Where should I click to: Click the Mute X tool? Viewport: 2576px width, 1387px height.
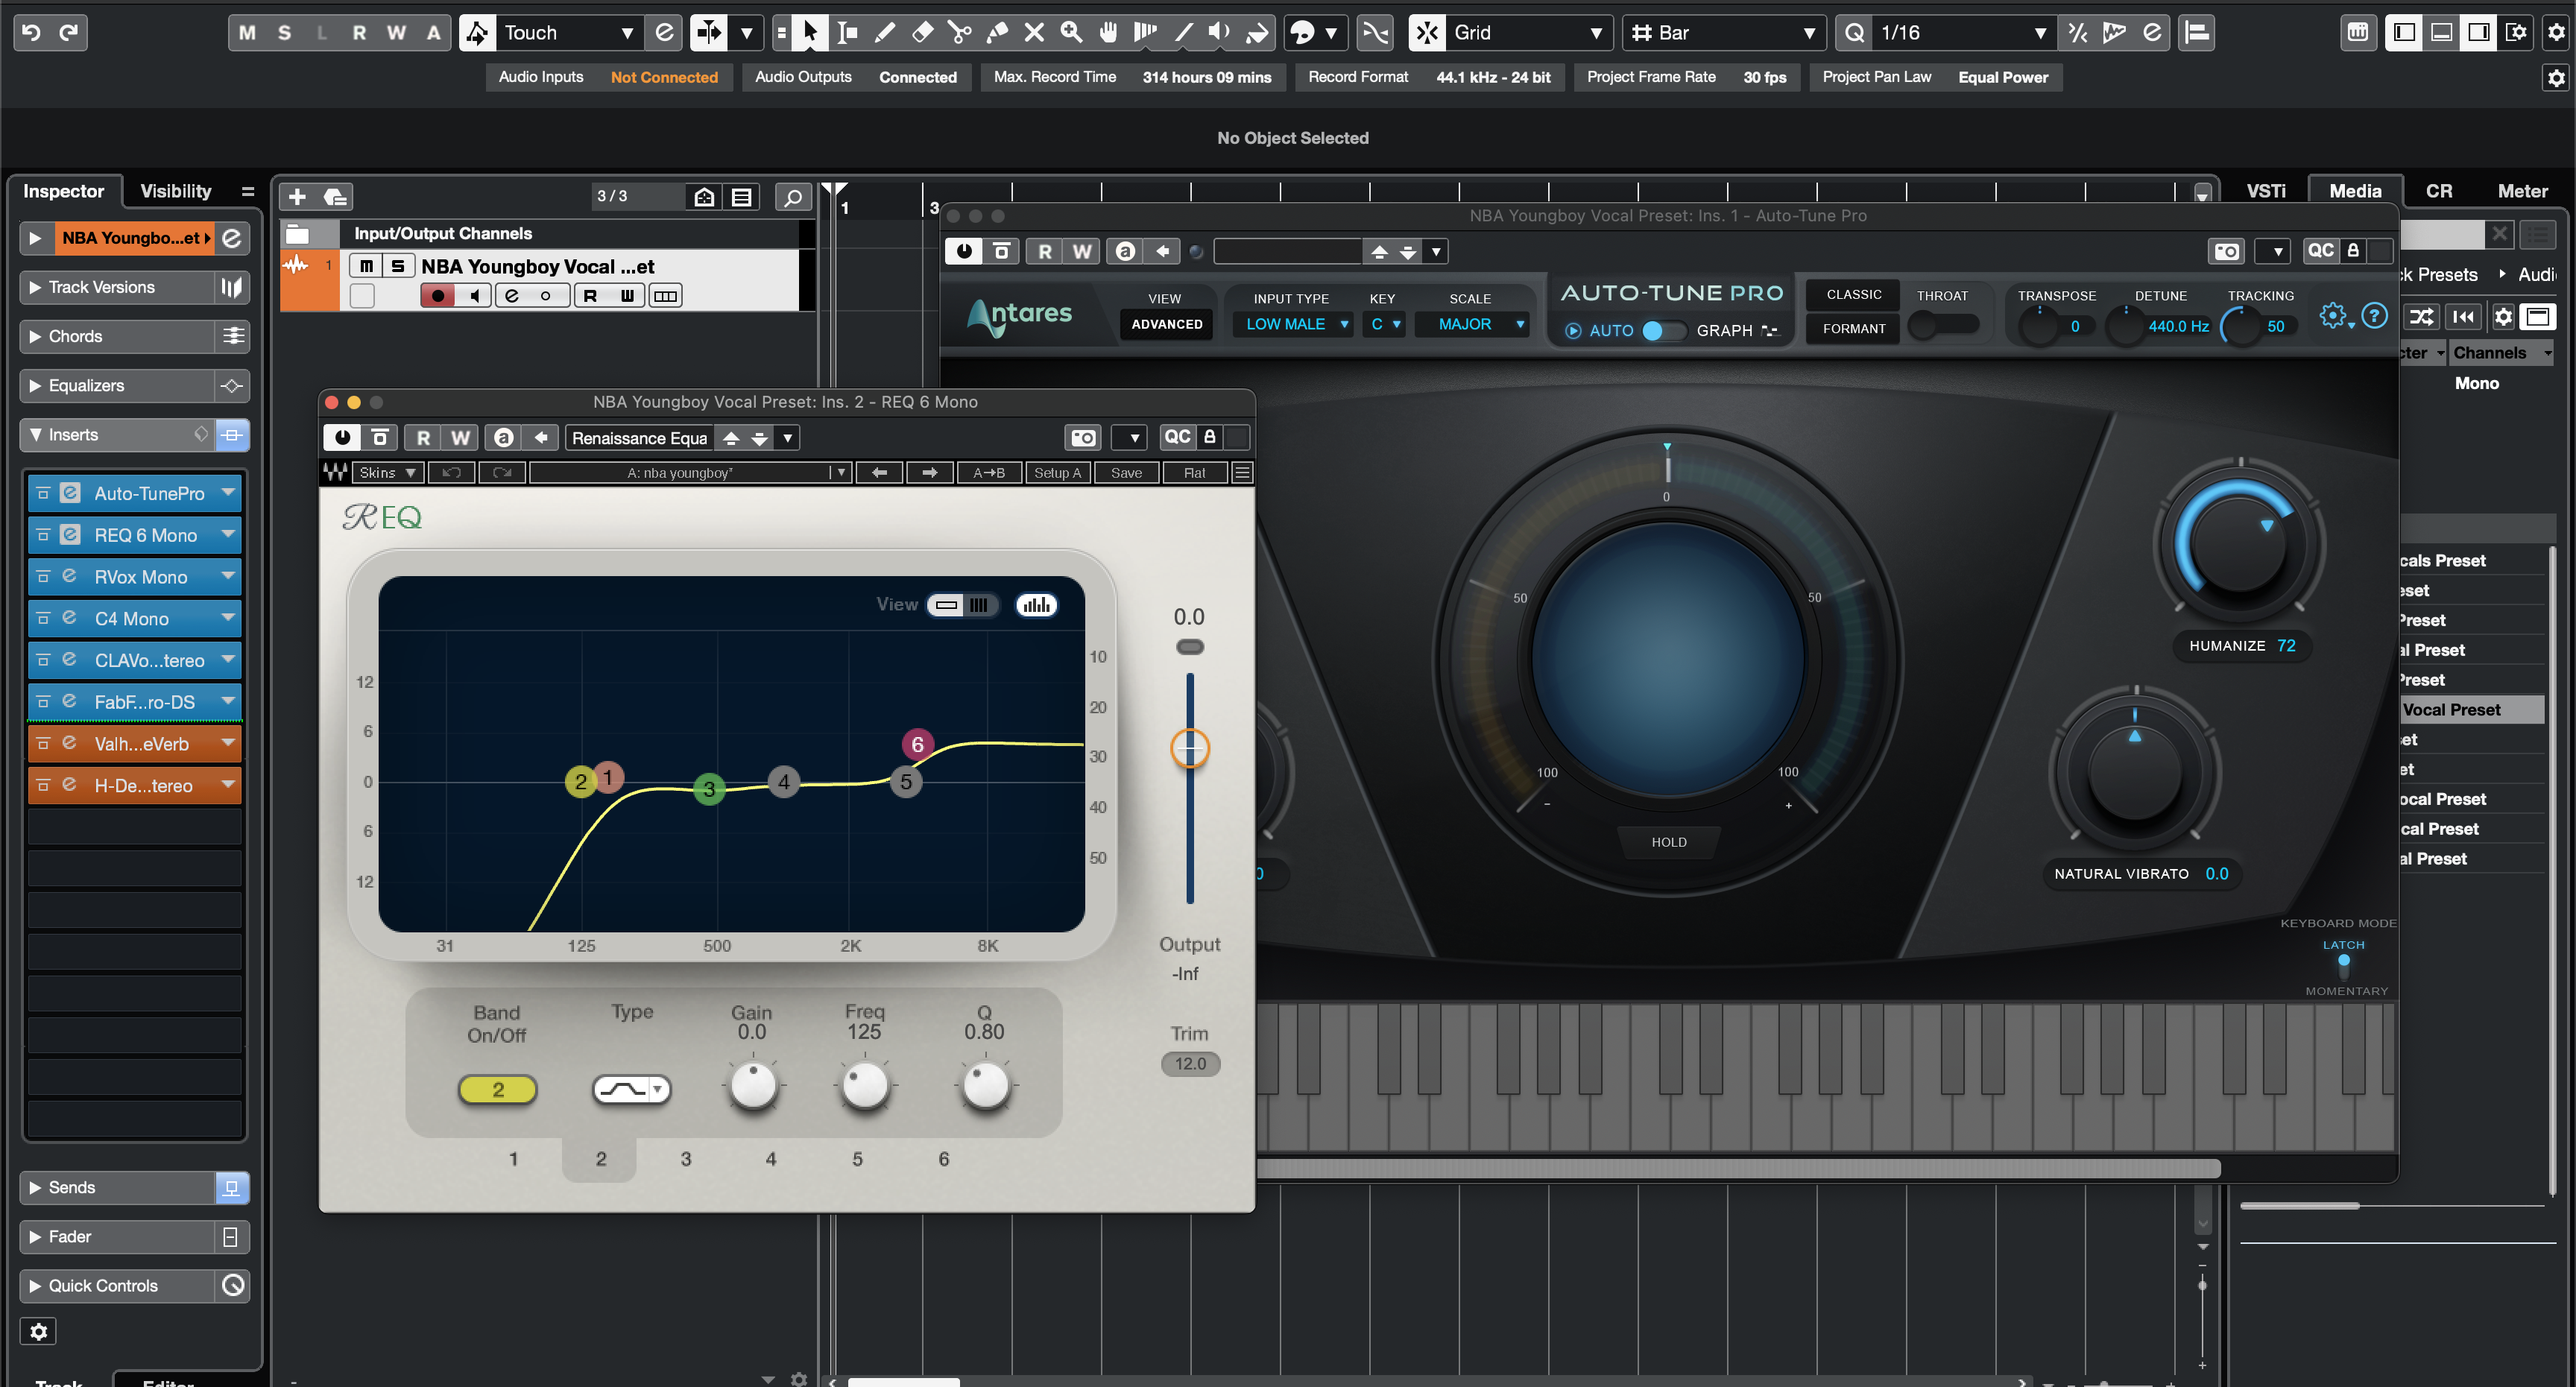(1034, 33)
